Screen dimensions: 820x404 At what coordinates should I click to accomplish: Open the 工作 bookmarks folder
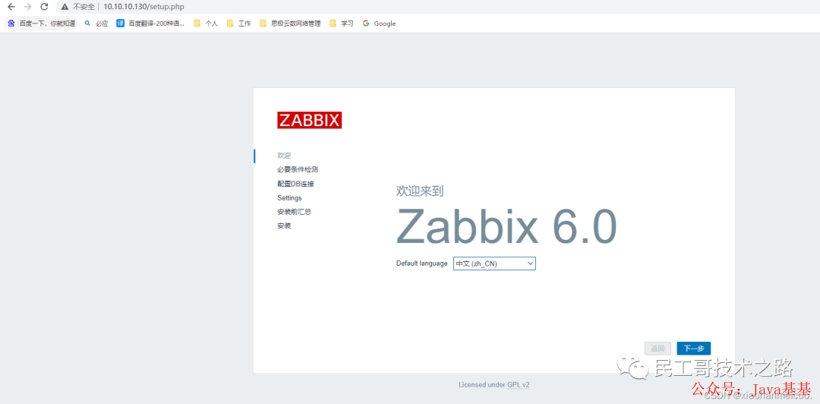point(238,24)
